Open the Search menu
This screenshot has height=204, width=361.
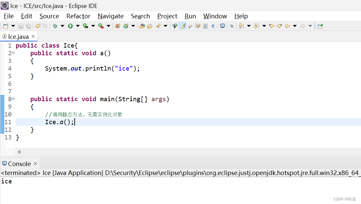[140, 16]
